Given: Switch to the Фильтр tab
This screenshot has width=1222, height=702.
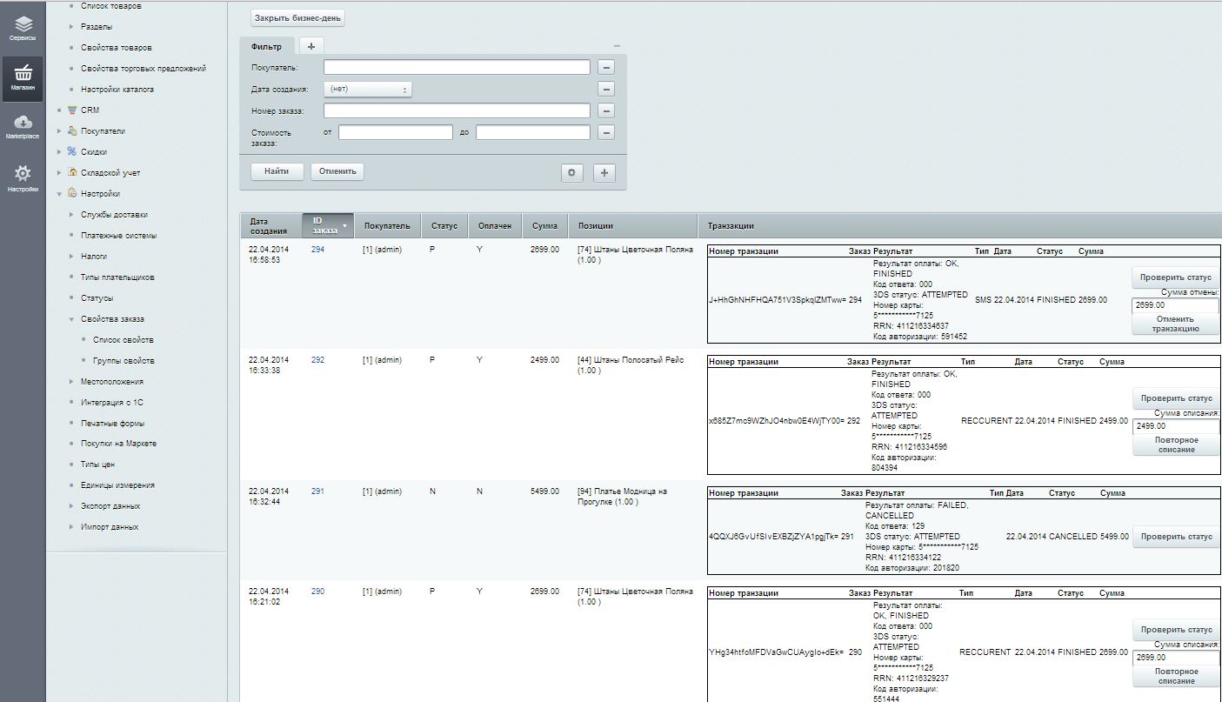Looking at the screenshot, I should coord(266,45).
